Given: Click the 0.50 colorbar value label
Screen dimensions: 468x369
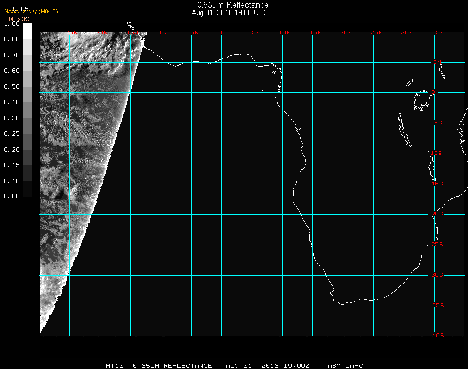Looking at the screenshot, I should click(x=12, y=87).
